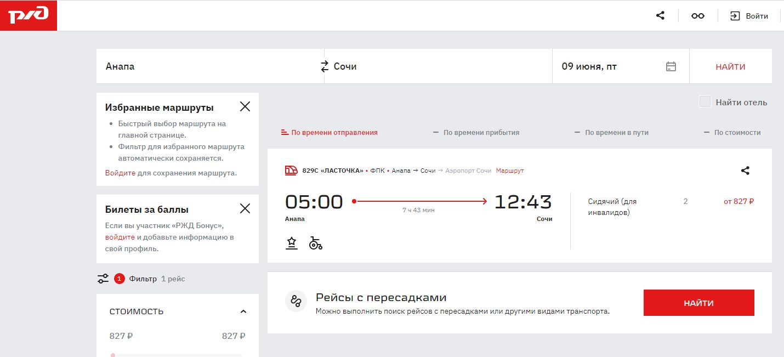The width and height of the screenshot is (784, 357).
Task: Close the Билеты за баллы panel
Action: tap(245, 208)
